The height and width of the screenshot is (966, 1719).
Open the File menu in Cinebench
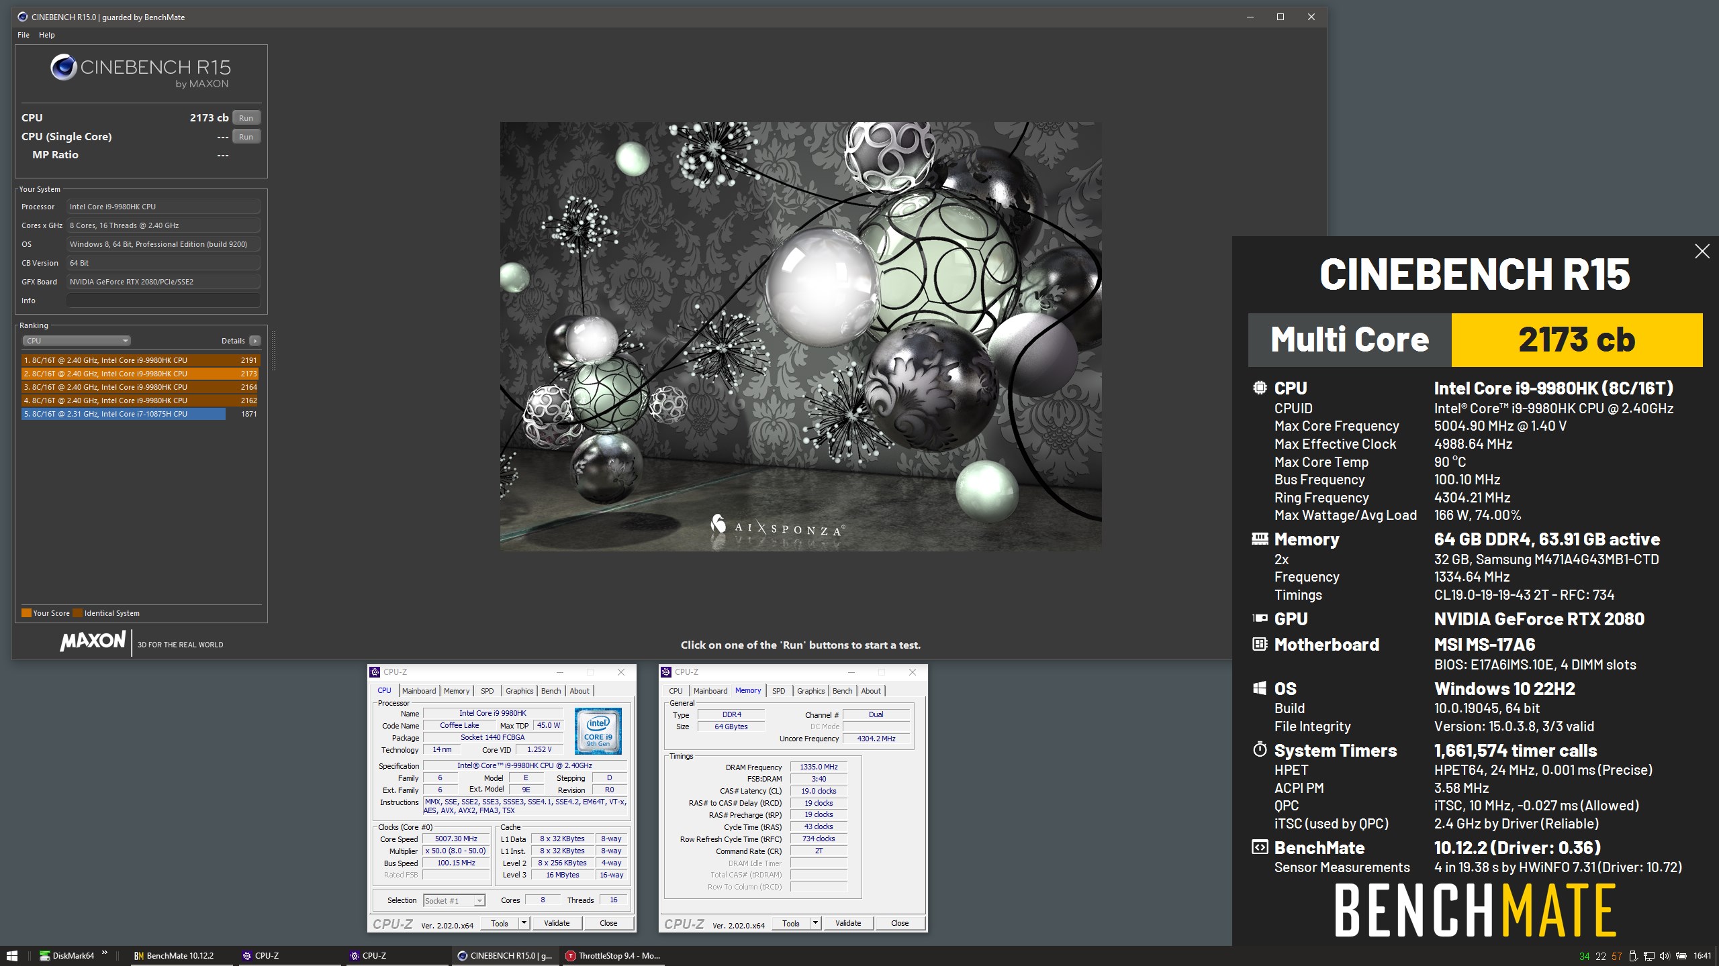(x=24, y=35)
